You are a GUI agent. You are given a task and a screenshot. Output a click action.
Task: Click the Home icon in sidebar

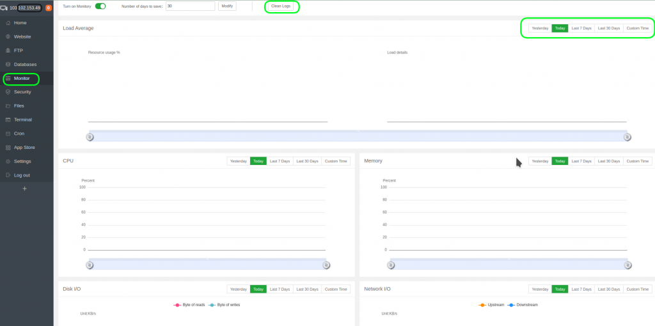pos(8,23)
